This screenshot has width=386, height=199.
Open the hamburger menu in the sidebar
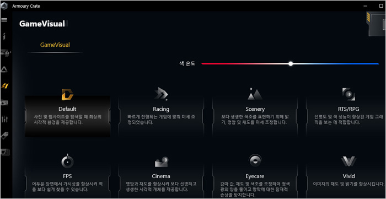(4, 20)
